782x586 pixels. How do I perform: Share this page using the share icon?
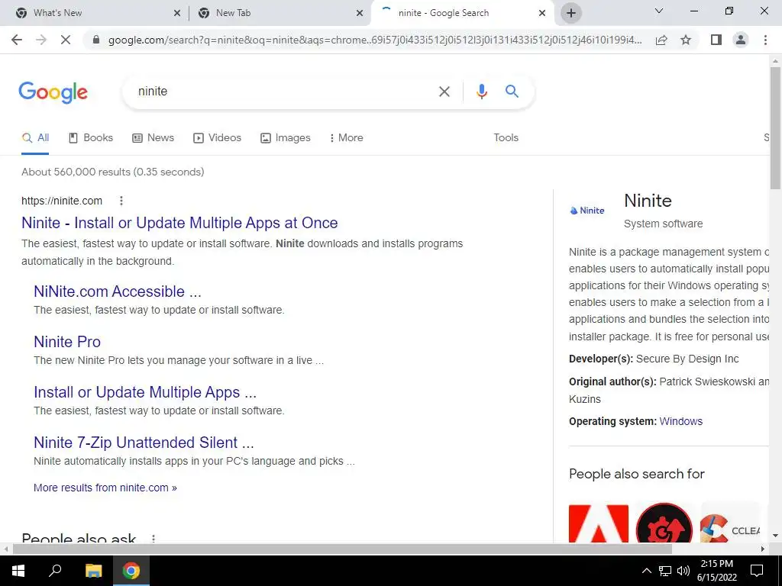(x=661, y=40)
